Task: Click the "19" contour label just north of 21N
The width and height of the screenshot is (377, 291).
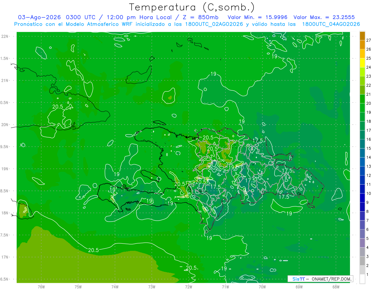Action: click(x=213, y=74)
